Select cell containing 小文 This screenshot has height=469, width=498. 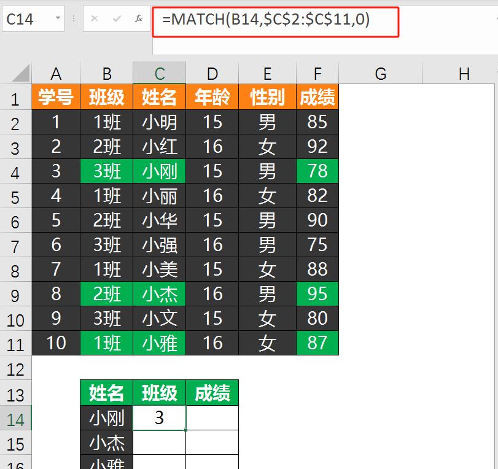(160, 319)
